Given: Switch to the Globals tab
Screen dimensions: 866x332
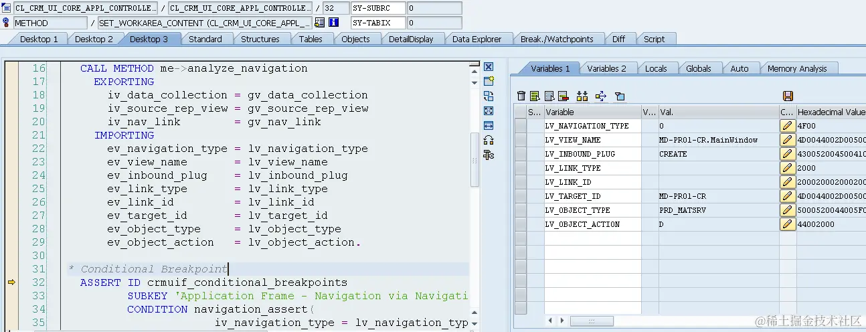Looking at the screenshot, I should (x=699, y=68).
